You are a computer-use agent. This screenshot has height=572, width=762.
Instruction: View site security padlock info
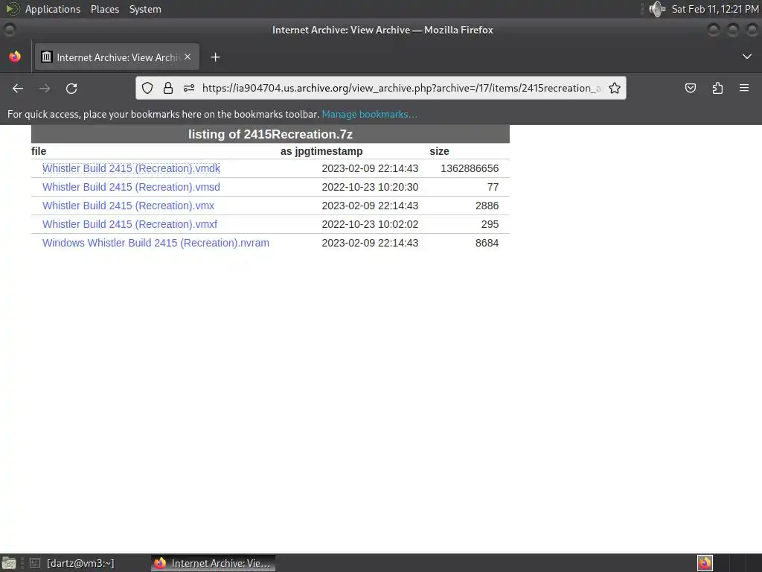168,88
